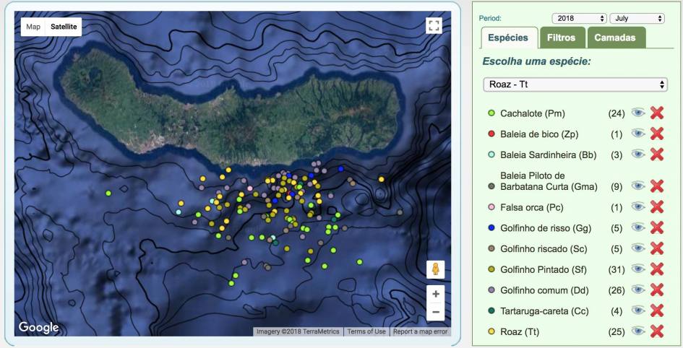Click Report a map error link
Viewport: 683px width, 348px height.
pos(421,331)
